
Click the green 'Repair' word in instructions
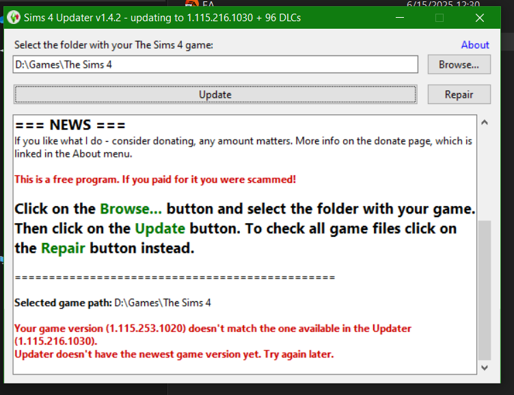(63, 249)
